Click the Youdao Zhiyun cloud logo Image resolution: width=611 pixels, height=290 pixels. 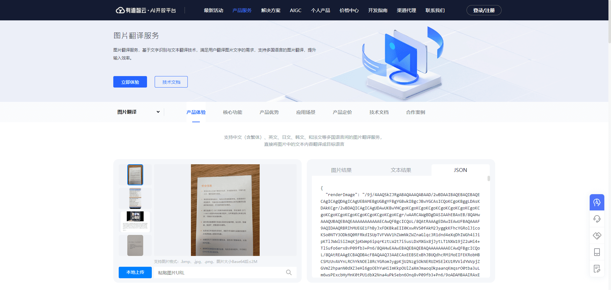point(146,10)
